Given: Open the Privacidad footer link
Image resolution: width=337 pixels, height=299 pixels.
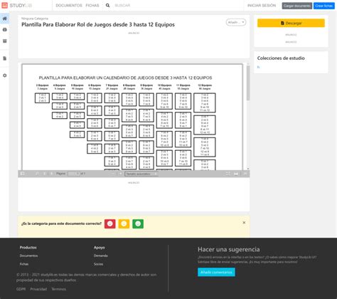Looking at the screenshot, I should pos(38,289).
